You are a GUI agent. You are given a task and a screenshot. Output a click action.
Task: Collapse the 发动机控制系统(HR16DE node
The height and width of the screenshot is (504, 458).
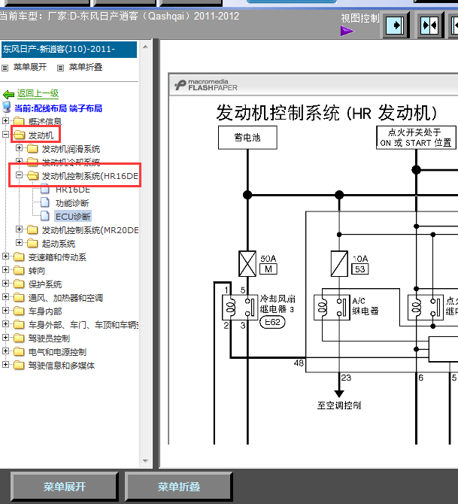[19, 175]
